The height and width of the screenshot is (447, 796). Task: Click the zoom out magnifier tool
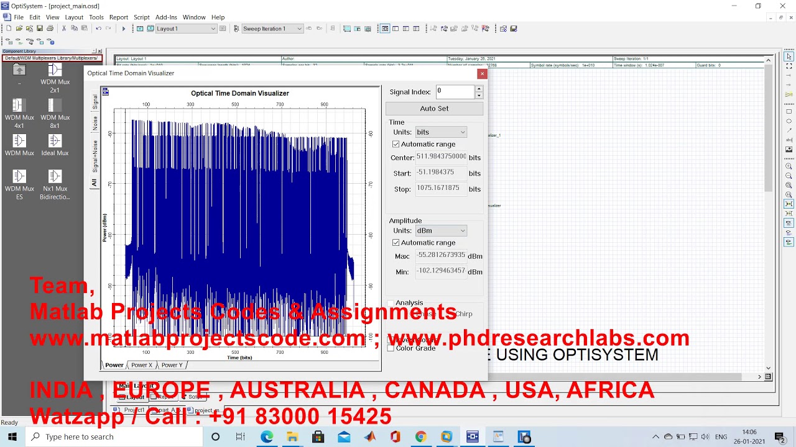(x=789, y=176)
